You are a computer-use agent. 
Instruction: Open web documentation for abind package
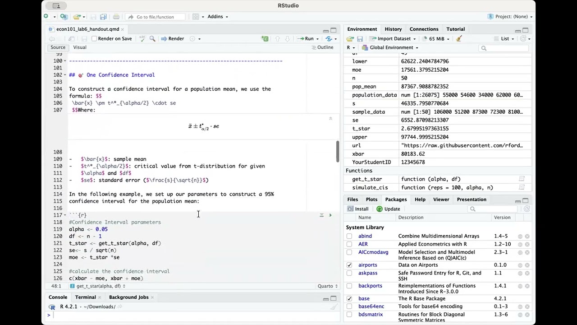pyautogui.click(x=520, y=236)
